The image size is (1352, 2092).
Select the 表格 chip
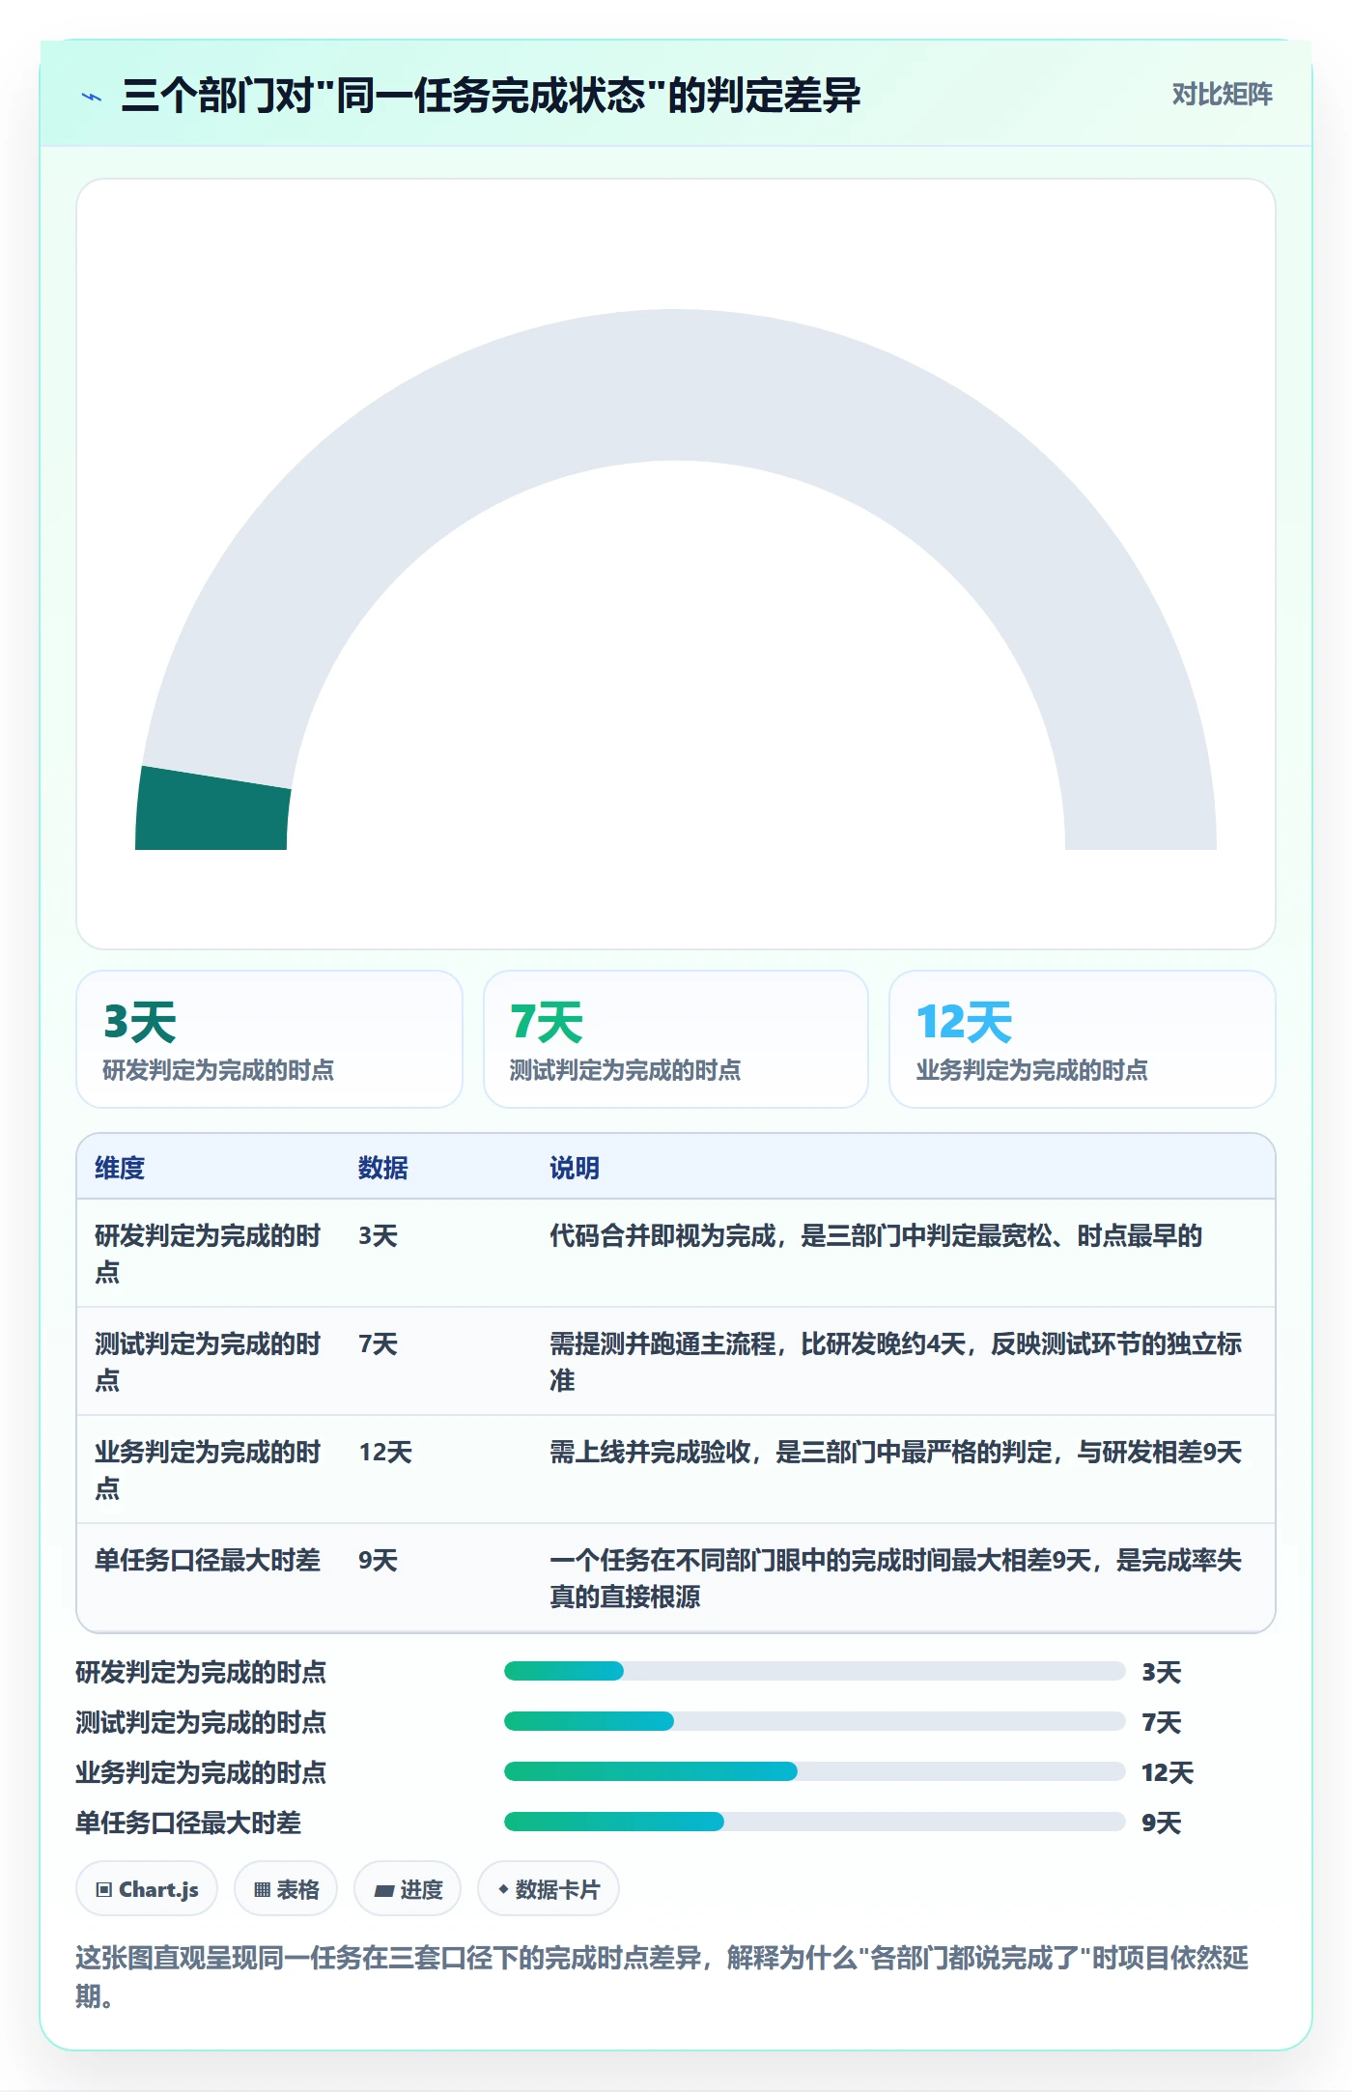tap(286, 1888)
